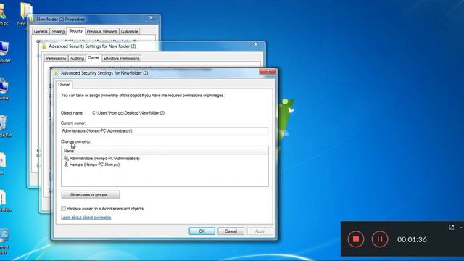The height and width of the screenshot is (261, 464).
Task: Click the front dialog title bar folder icon
Action: click(57, 72)
